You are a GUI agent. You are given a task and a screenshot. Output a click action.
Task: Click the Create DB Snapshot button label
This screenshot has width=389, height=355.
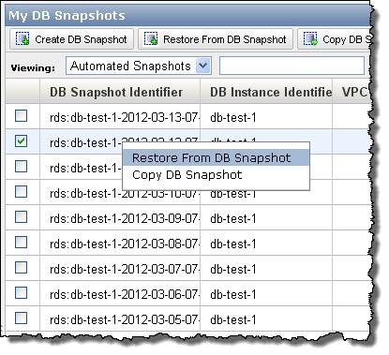[81, 39]
